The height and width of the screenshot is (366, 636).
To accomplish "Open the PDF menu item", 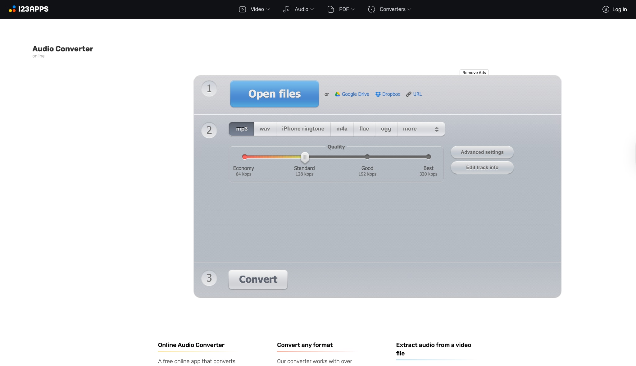I will [x=344, y=9].
